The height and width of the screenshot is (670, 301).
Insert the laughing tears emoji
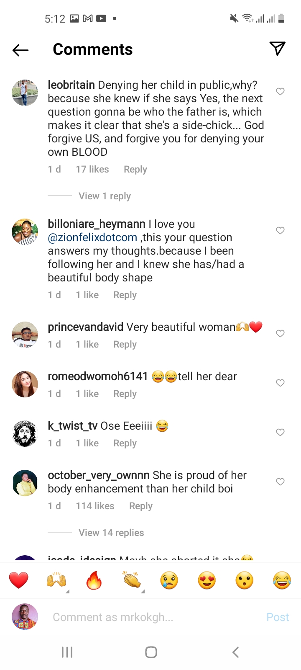point(282,580)
